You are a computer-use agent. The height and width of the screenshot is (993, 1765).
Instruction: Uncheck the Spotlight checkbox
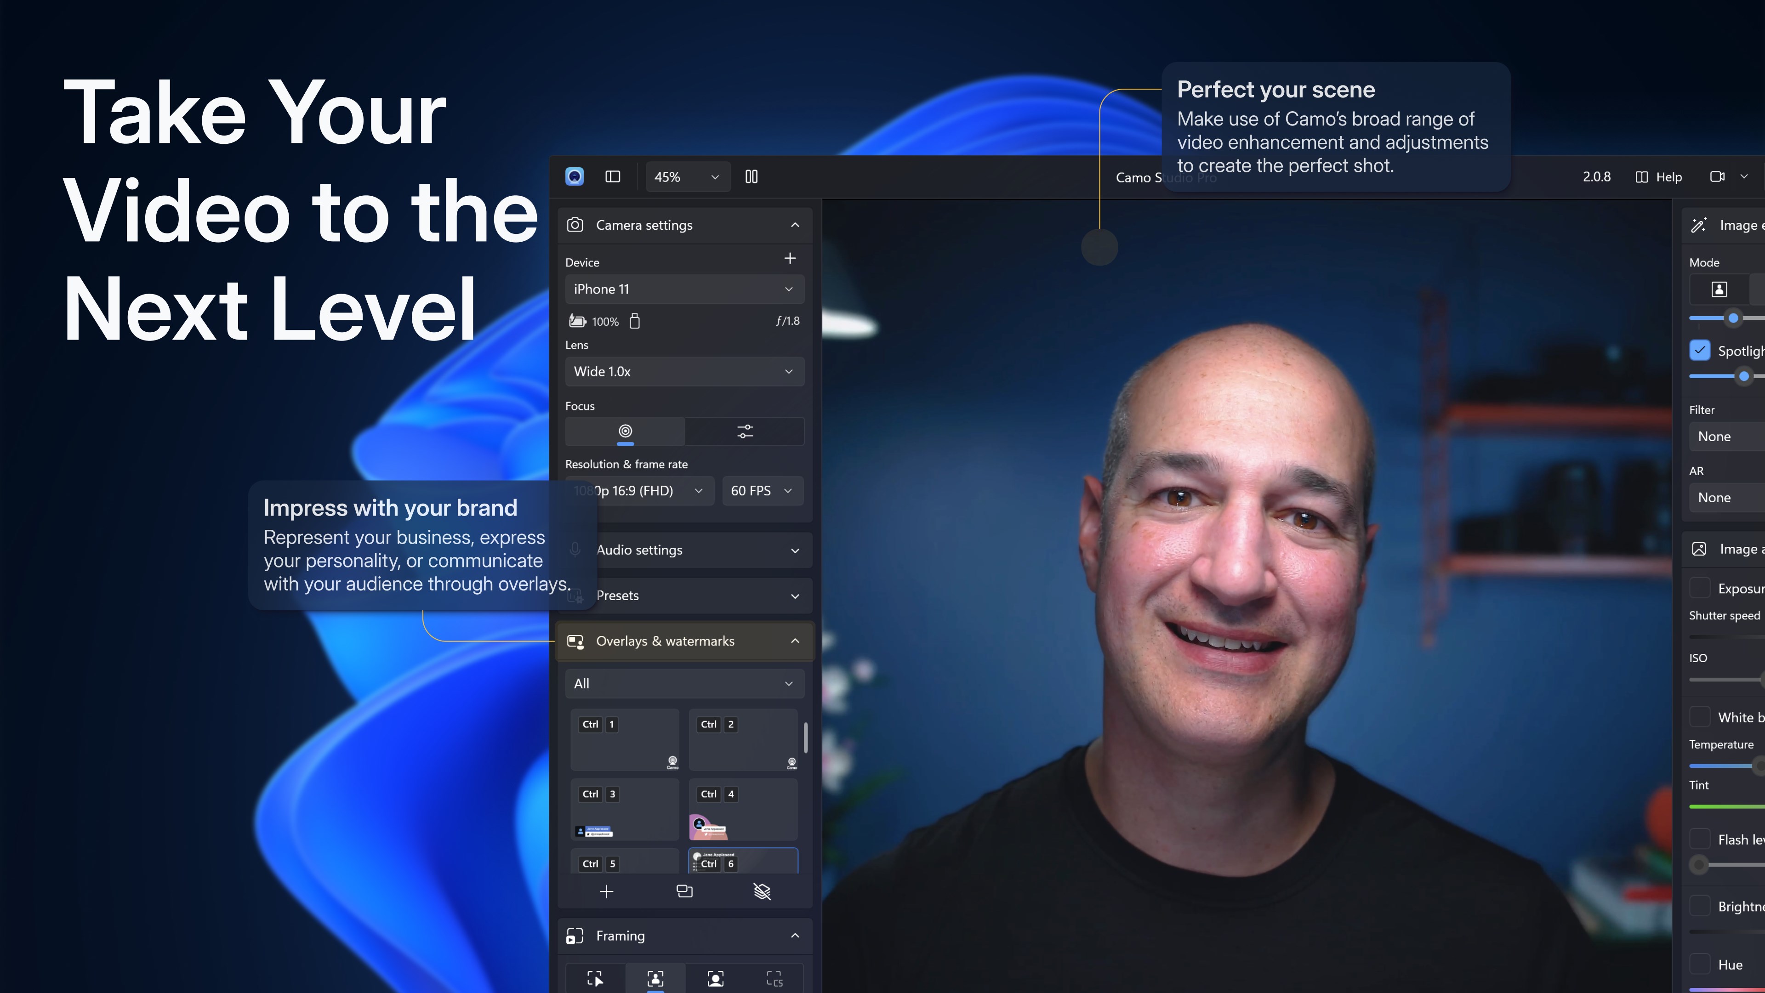pyautogui.click(x=1700, y=351)
